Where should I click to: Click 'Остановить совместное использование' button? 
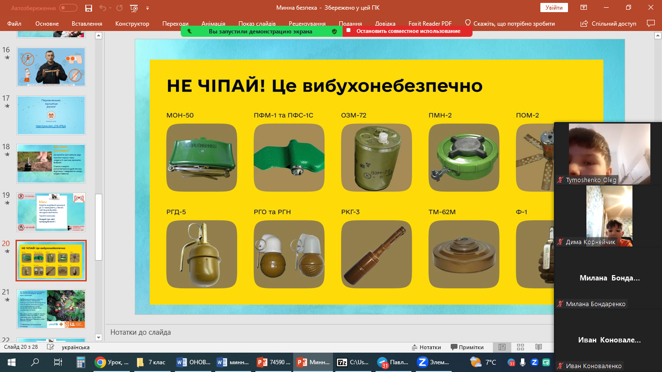tap(408, 31)
